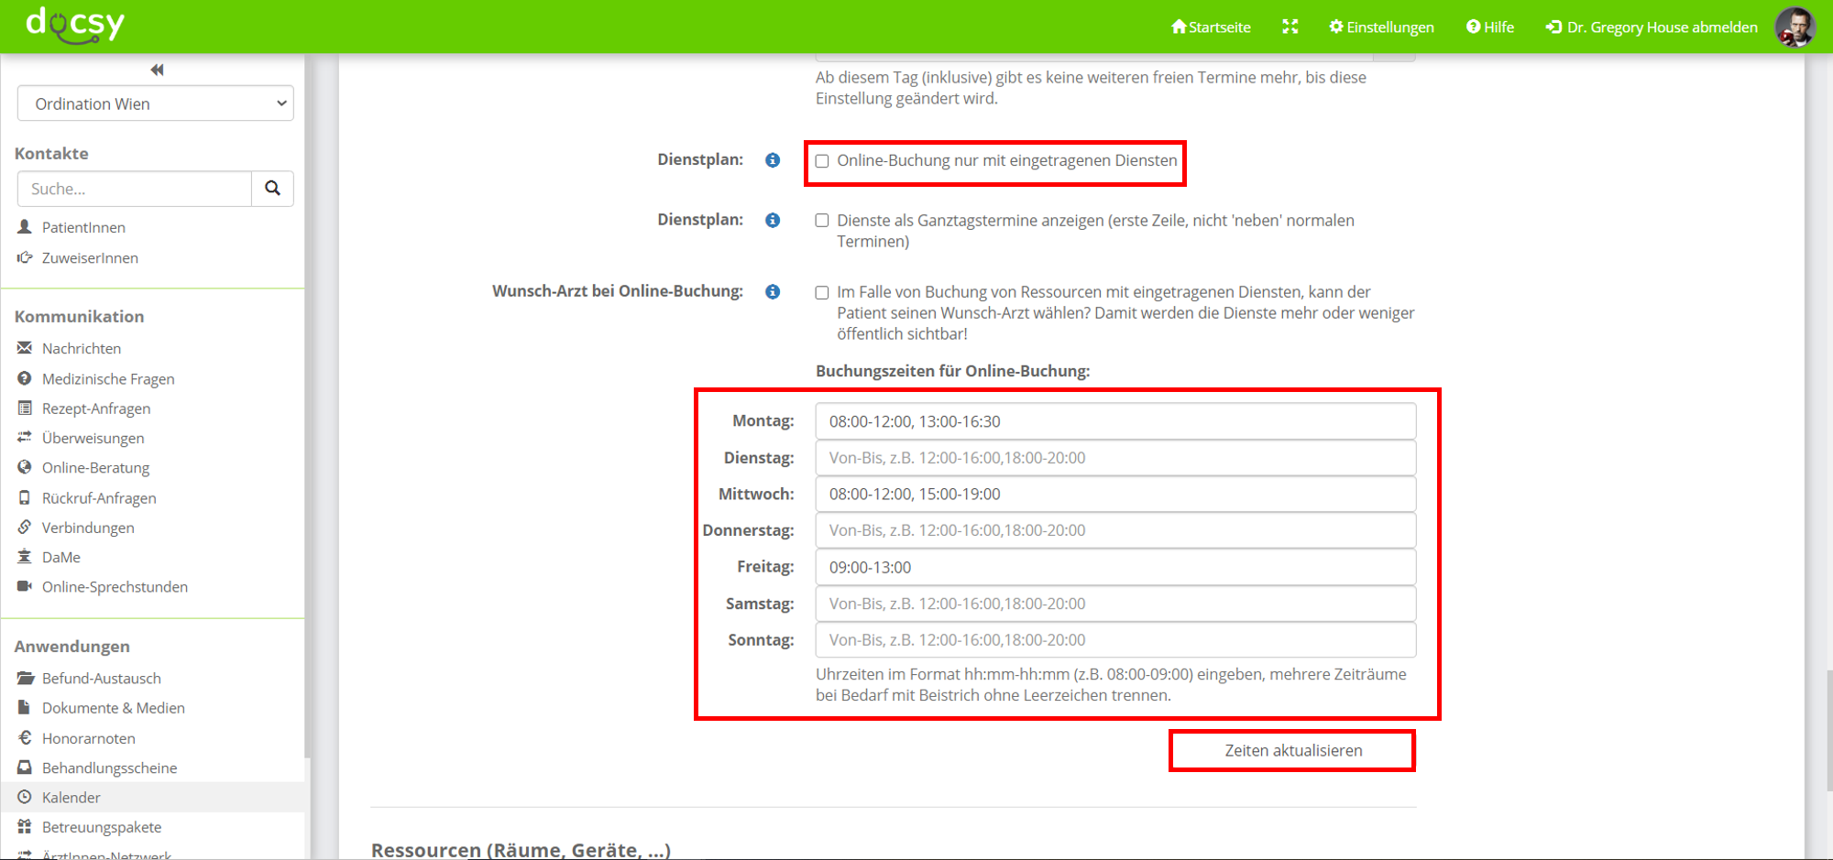Open Ordination Wien dropdown
This screenshot has height=860, width=1833.
155,103
